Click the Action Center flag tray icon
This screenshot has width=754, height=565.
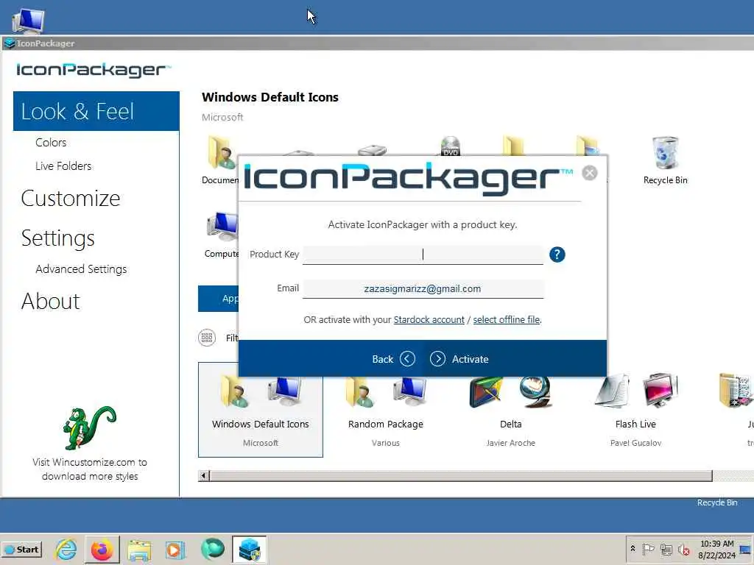click(648, 549)
